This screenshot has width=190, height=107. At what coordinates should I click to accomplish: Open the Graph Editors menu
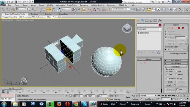coord(72,5)
